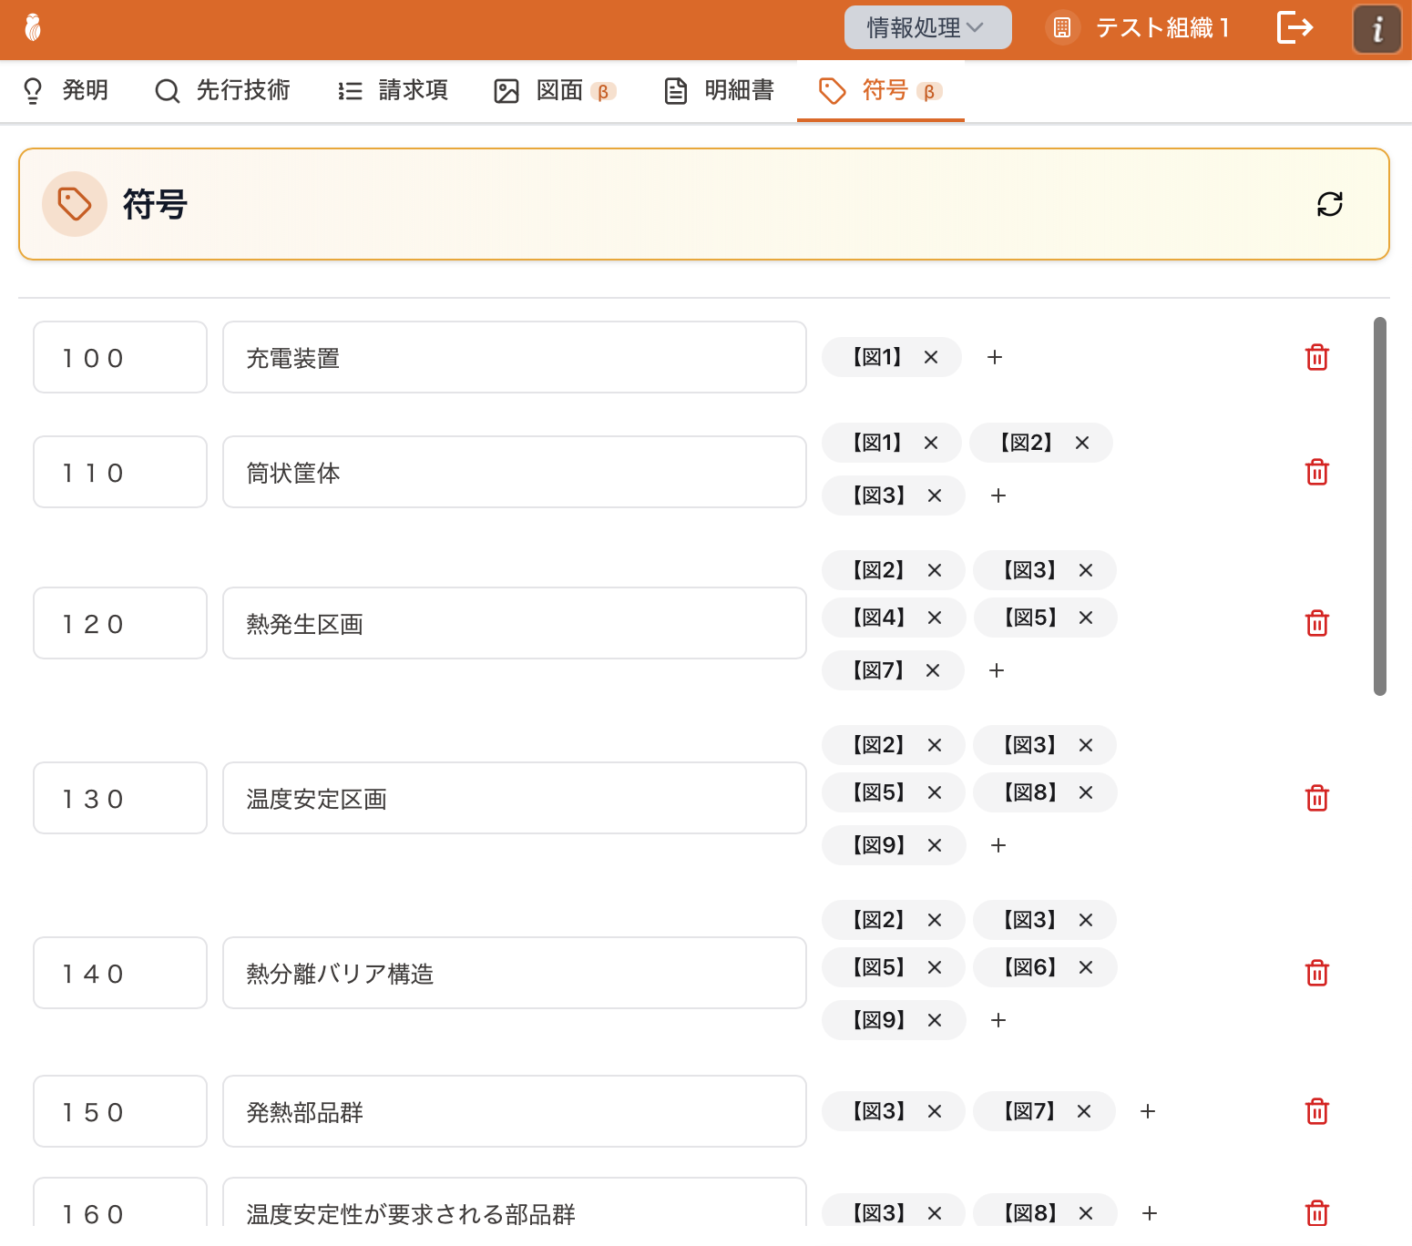The height and width of the screenshot is (1246, 1412).
Task: Click trash icon for 140 熱分離バリア構造
Action: (1316, 973)
